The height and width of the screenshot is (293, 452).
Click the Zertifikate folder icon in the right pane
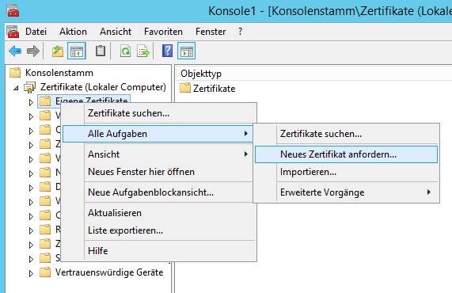coord(185,88)
